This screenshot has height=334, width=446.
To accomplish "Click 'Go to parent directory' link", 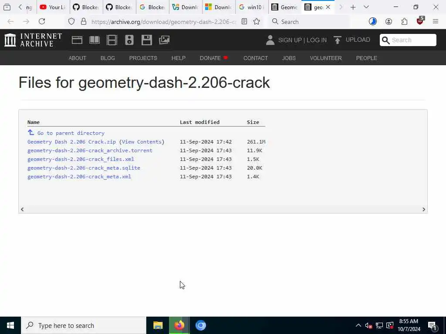I will pos(71,133).
